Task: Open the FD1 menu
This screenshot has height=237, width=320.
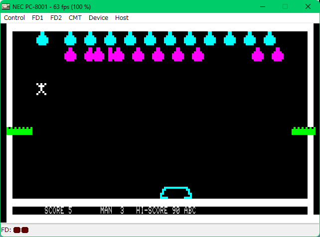Action: click(37, 18)
